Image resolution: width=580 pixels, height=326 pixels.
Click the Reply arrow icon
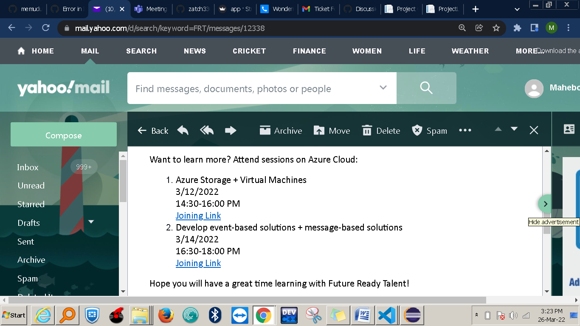coord(183,130)
